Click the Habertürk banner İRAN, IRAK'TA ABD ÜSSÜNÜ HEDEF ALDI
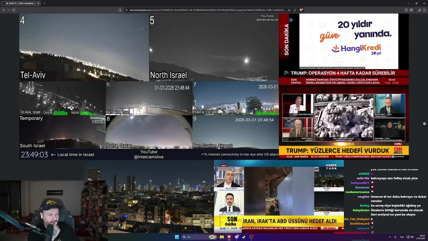Image resolution: width=428 pixels, height=241 pixels. pyautogui.click(x=290, y=221)
